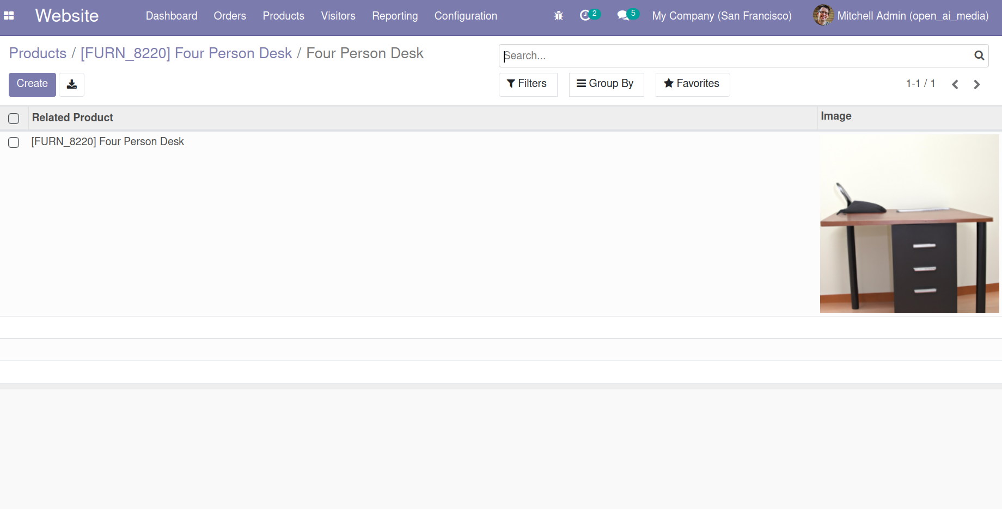
Task: View scheduled activities clock icon
Action: pos(585,15)
